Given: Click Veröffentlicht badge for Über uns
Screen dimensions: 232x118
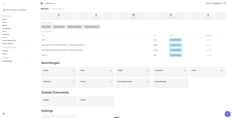Looking at the screenshot, I should [176, 55].
